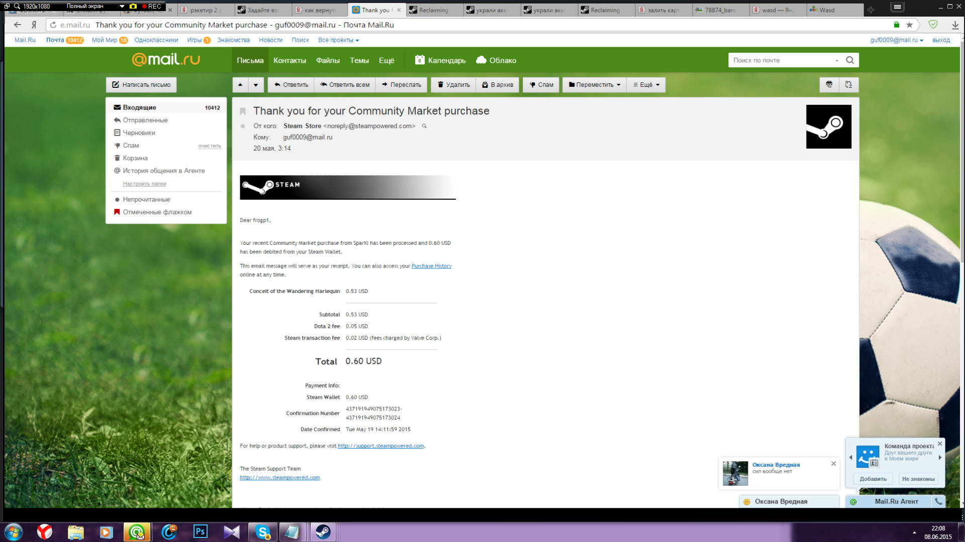The width and height of the screenshot is (965, 542).
Task: Expand Все проекты menu
Action: point(338,40)
